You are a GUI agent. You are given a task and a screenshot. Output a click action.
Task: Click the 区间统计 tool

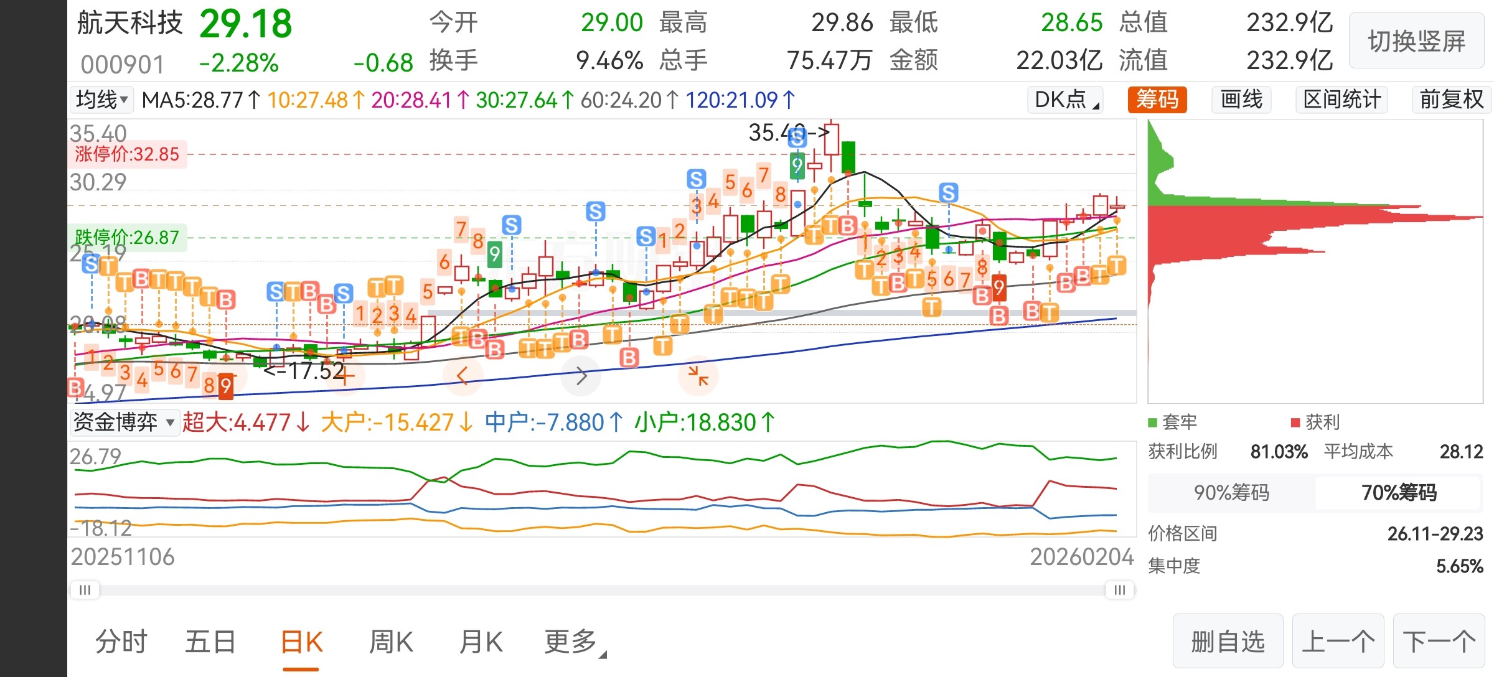coord(1341,100)
